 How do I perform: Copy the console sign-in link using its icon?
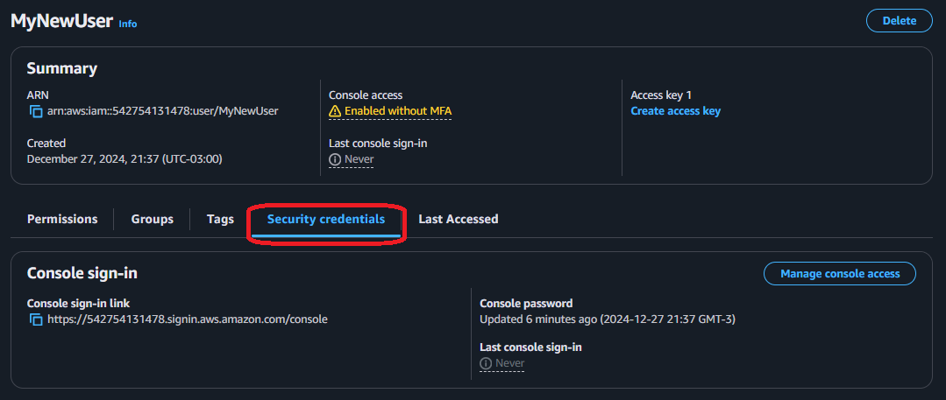pyautogui.click(x=36, y=319)
